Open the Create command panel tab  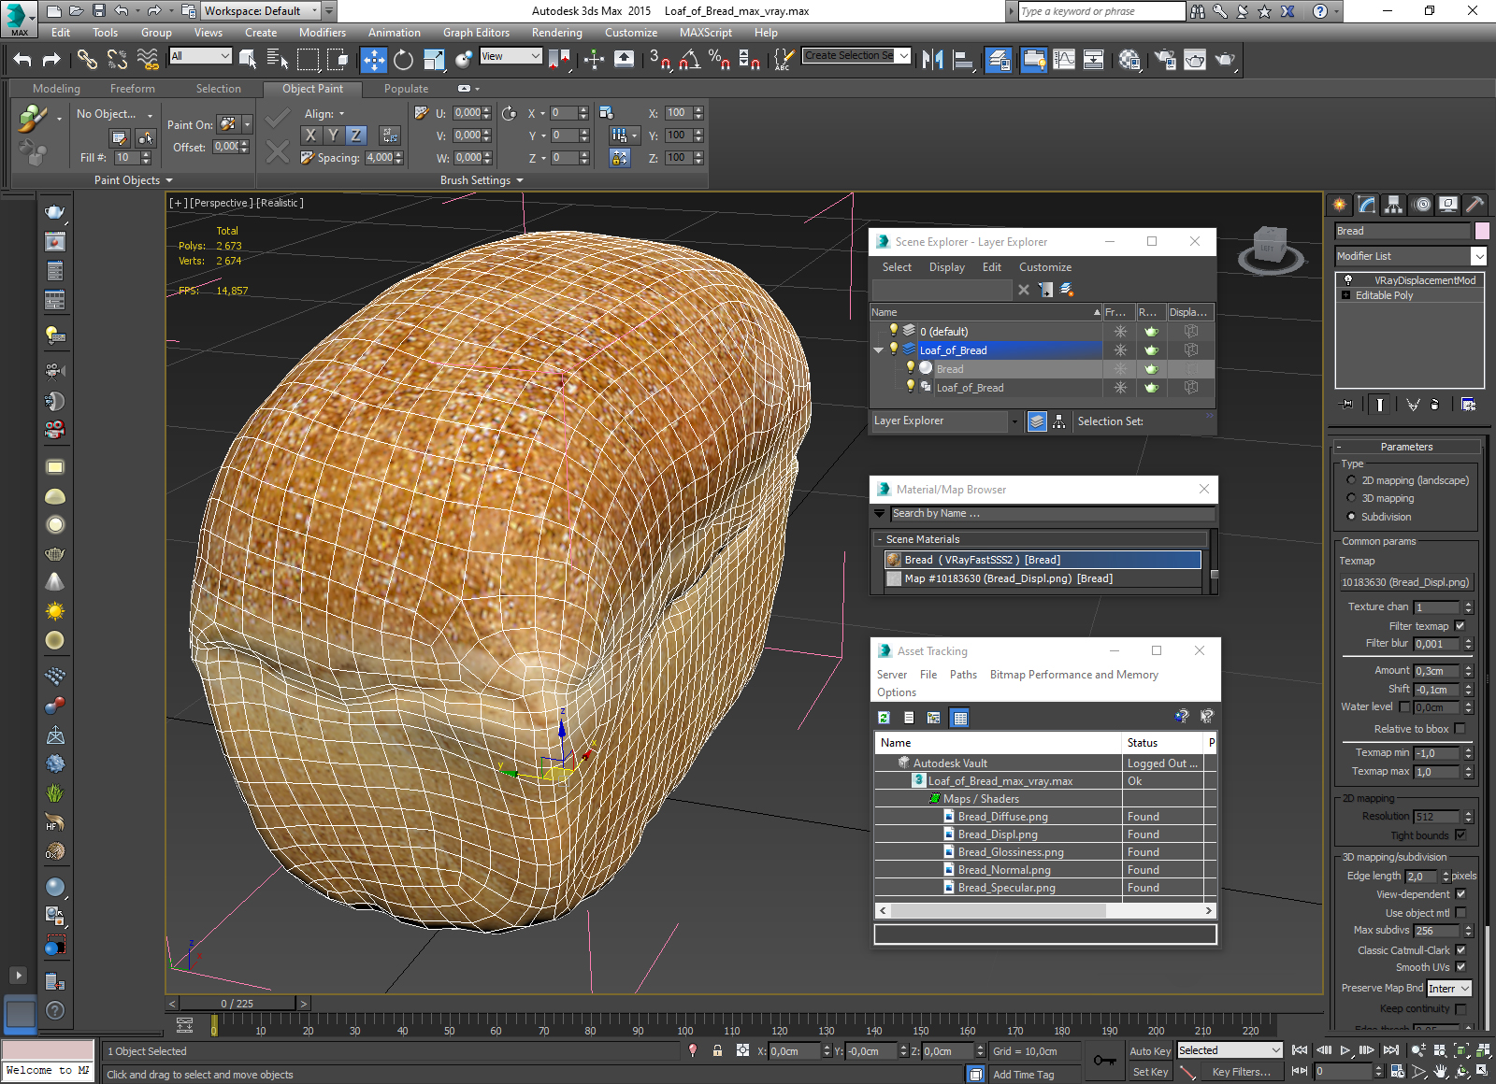click(x=1341, y=205)
